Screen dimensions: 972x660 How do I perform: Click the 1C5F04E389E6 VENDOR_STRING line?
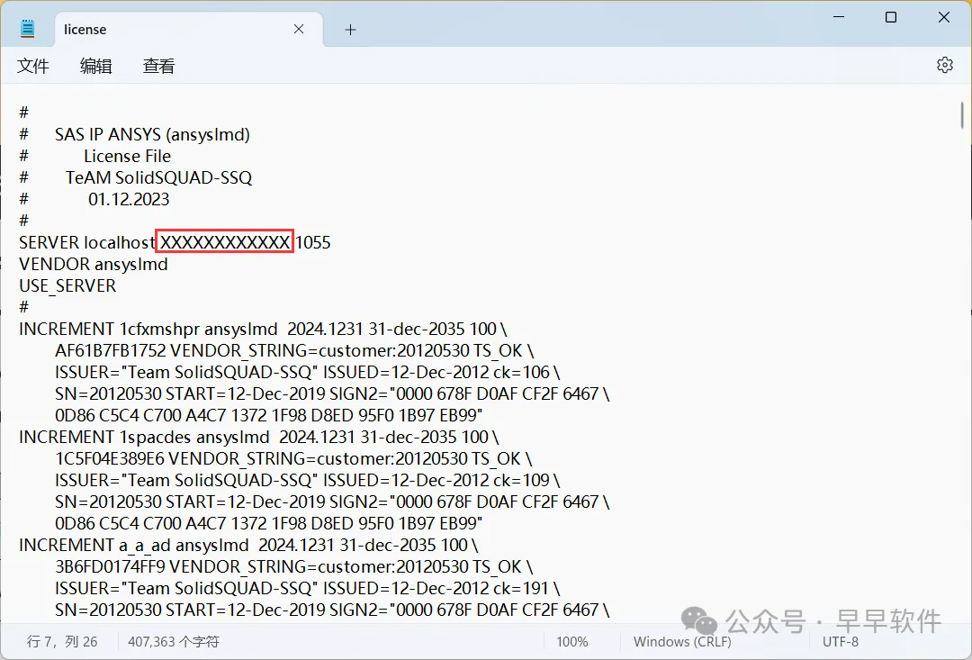(293, 458)
